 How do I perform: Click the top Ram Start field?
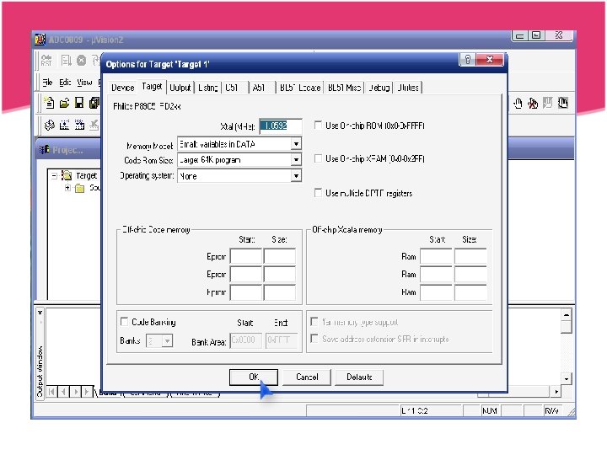(x=437, y=256)
